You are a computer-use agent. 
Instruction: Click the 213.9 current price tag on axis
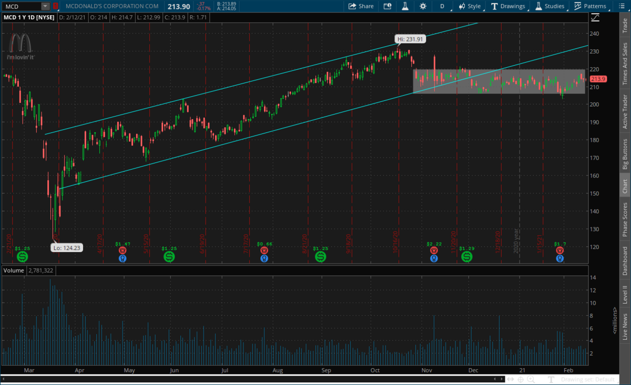click(x=598, y=79)
